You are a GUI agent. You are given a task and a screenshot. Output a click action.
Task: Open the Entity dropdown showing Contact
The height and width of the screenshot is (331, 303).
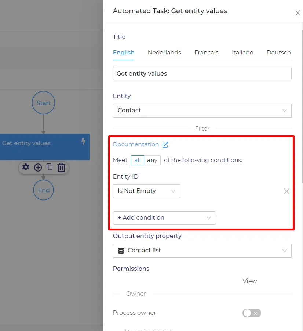tap(202, 111)
